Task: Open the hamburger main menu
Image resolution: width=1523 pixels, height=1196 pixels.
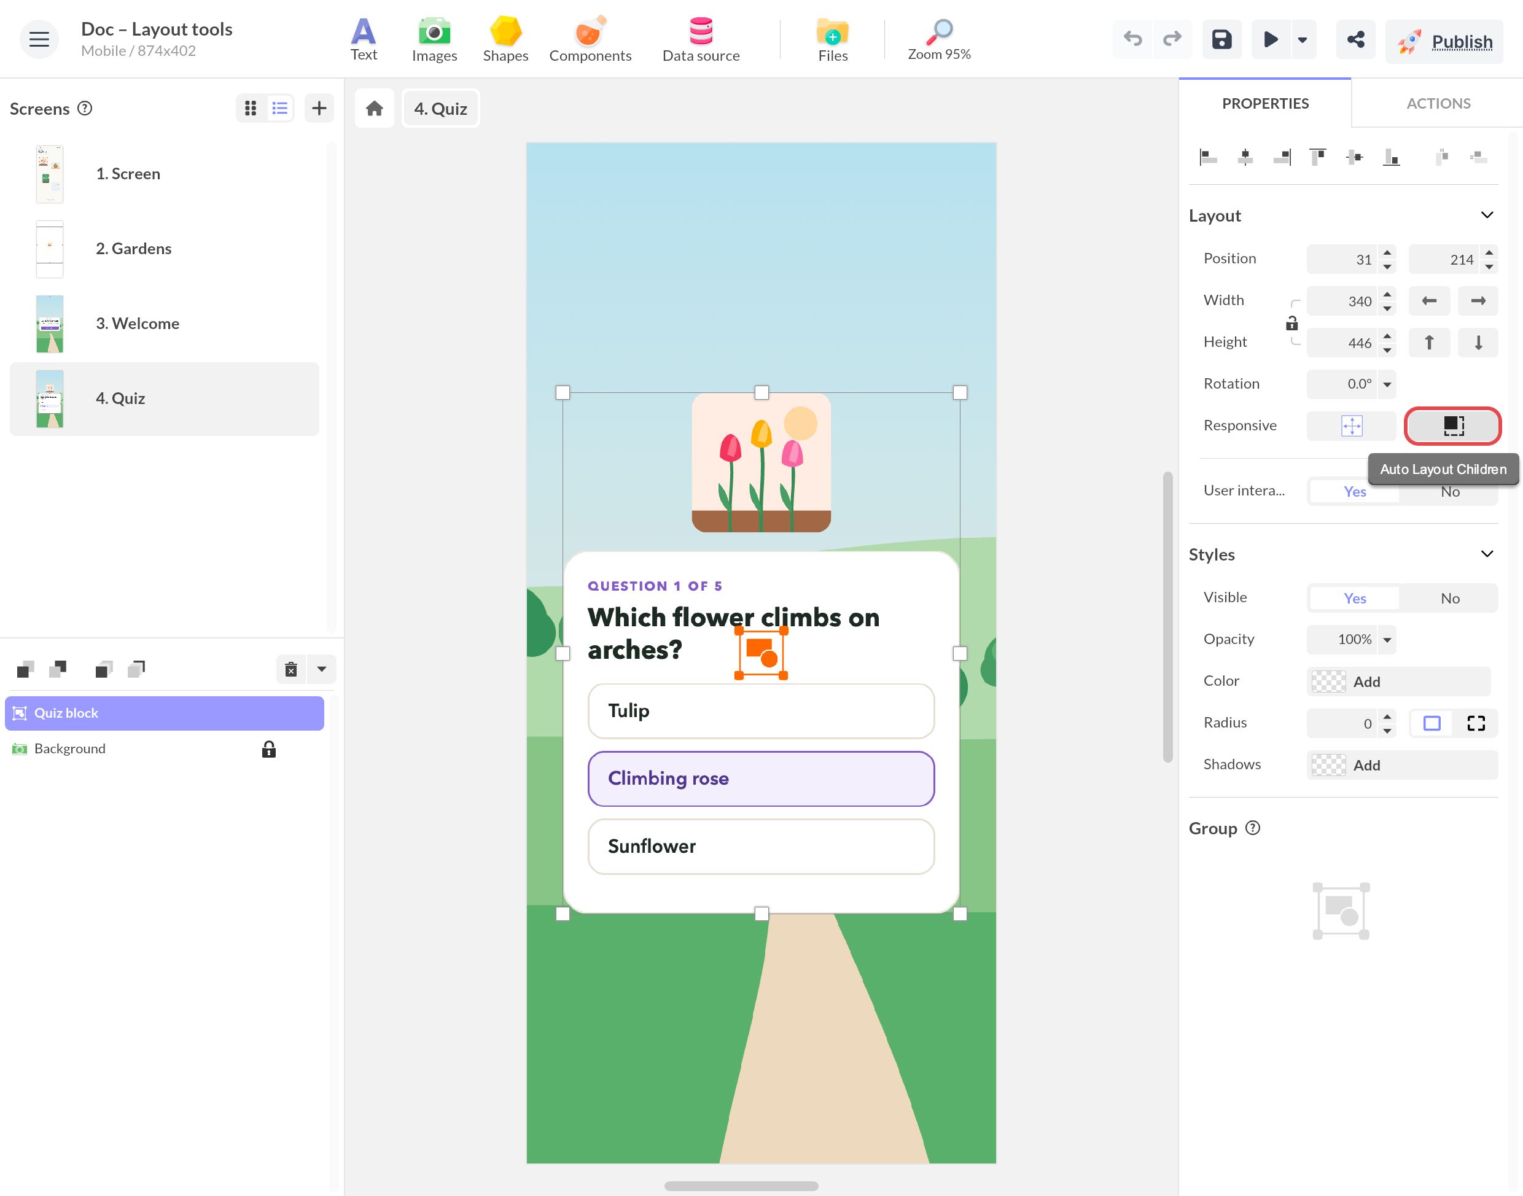Action: 39,40
